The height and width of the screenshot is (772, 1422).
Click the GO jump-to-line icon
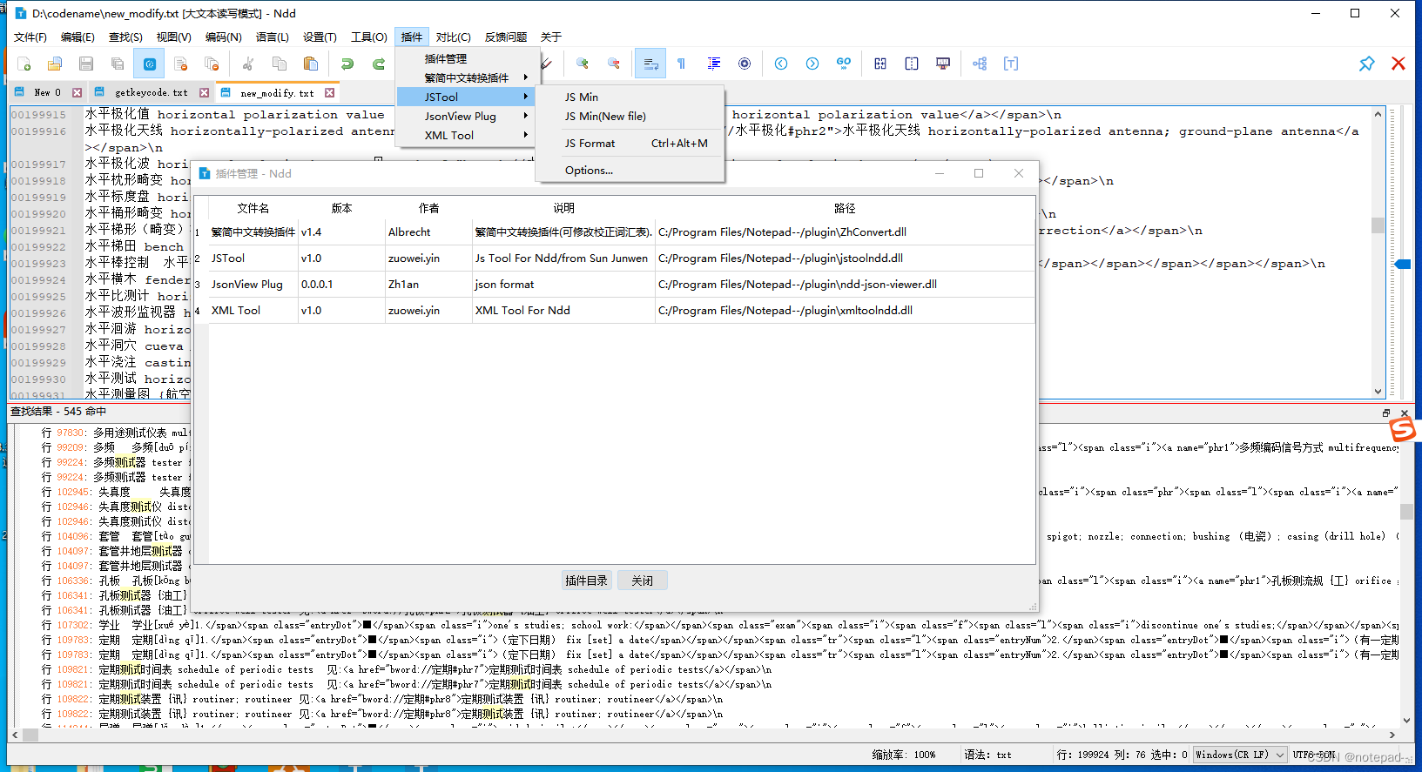844,64
